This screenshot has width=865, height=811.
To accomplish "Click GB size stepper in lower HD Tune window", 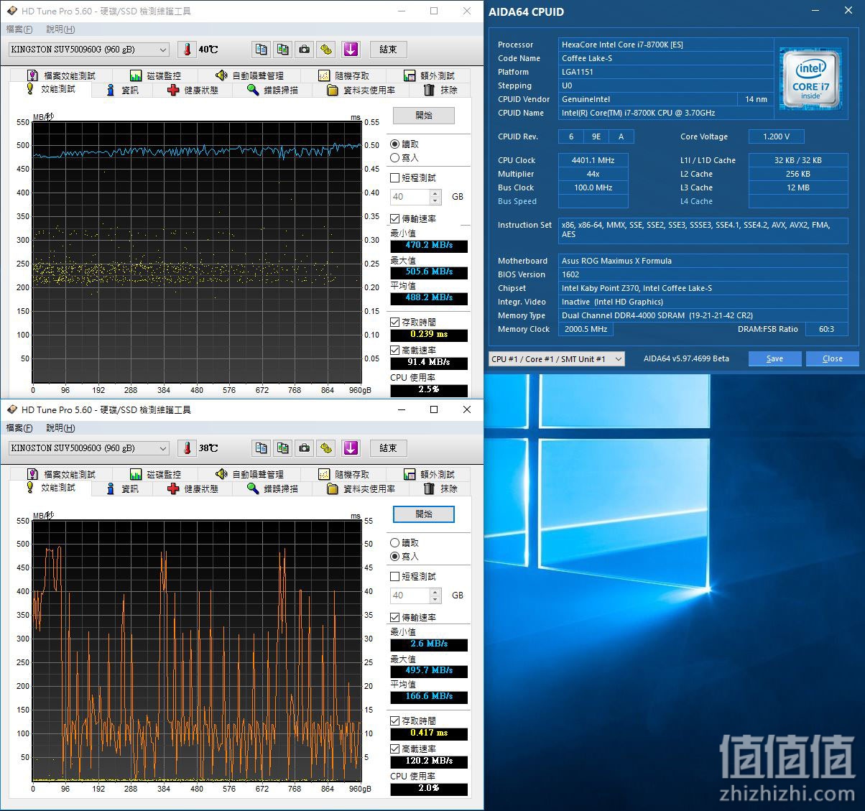I will [x=435, y=595].
